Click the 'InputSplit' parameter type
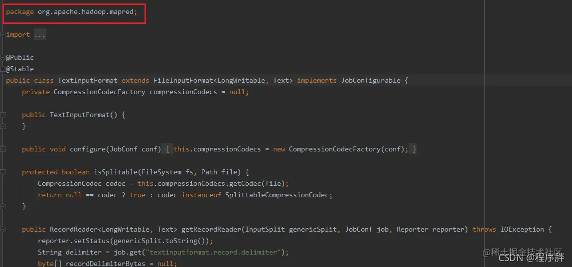Viewport: 572px width, 267px height. pos(265,230)
